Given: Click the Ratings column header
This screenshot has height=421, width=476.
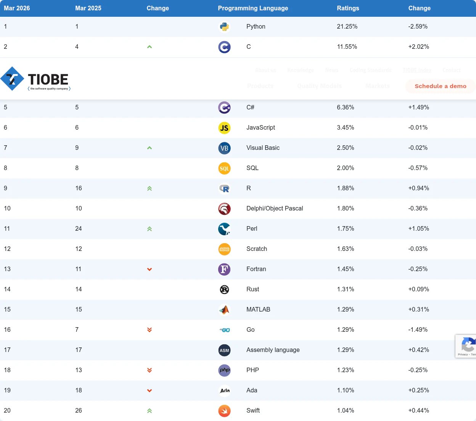Looking at the screenshot, I should coord(348,8).
